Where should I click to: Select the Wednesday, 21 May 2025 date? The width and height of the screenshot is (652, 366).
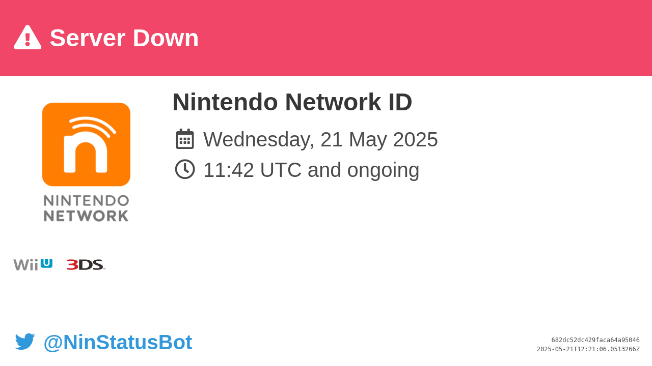[x=320, y=139]
